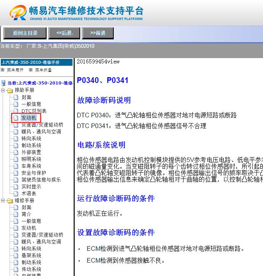Open 制动系统 under 排故手册

[31, 145]
